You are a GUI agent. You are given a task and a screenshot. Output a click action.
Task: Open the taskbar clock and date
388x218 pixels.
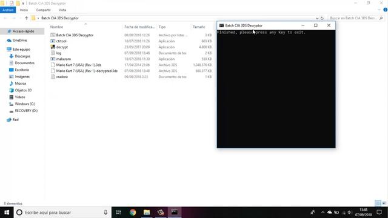pyautogui.click(x=363, y=213)
